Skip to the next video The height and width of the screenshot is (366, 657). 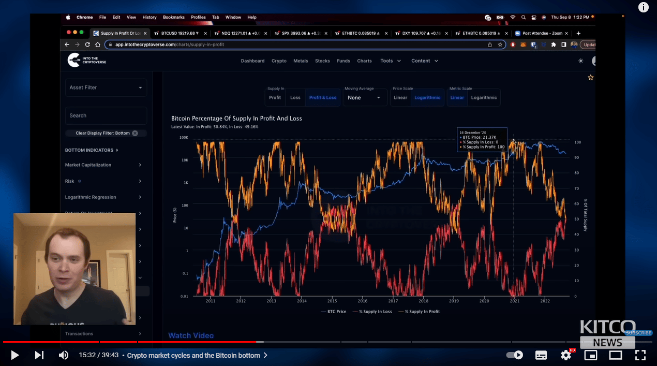point(39,355)
